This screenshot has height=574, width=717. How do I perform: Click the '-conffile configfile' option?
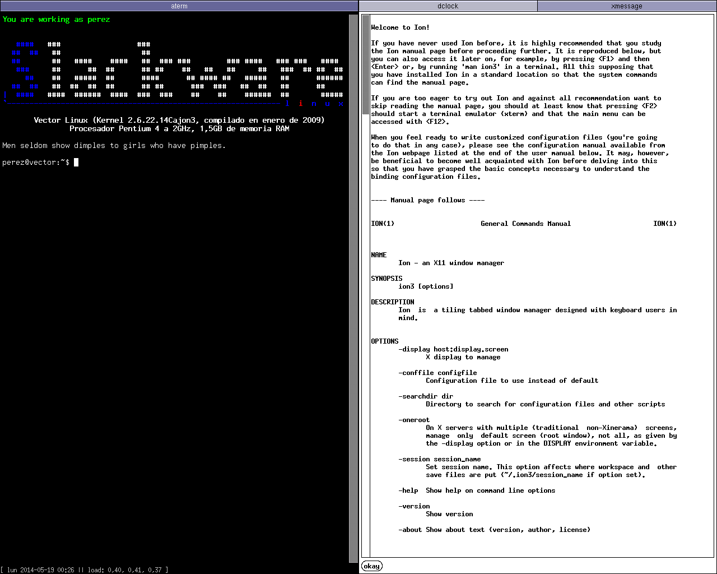(438, 373)
